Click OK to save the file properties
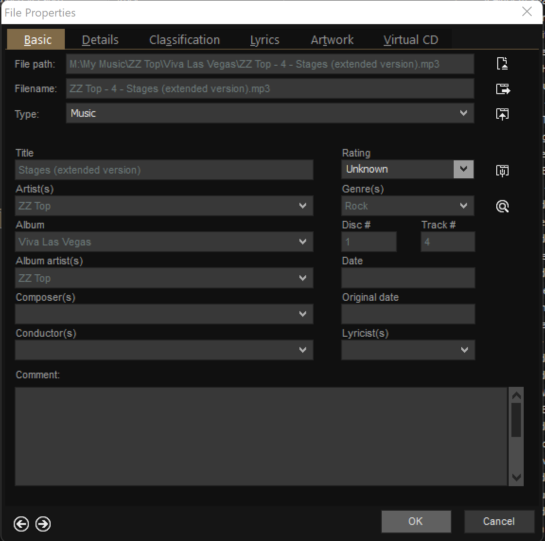 416,521
